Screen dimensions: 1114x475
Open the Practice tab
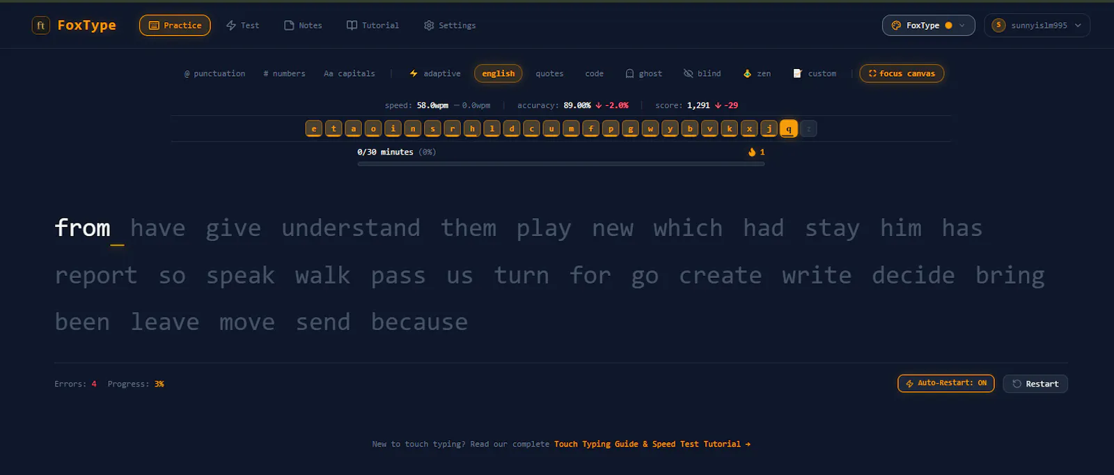point(175,25)
